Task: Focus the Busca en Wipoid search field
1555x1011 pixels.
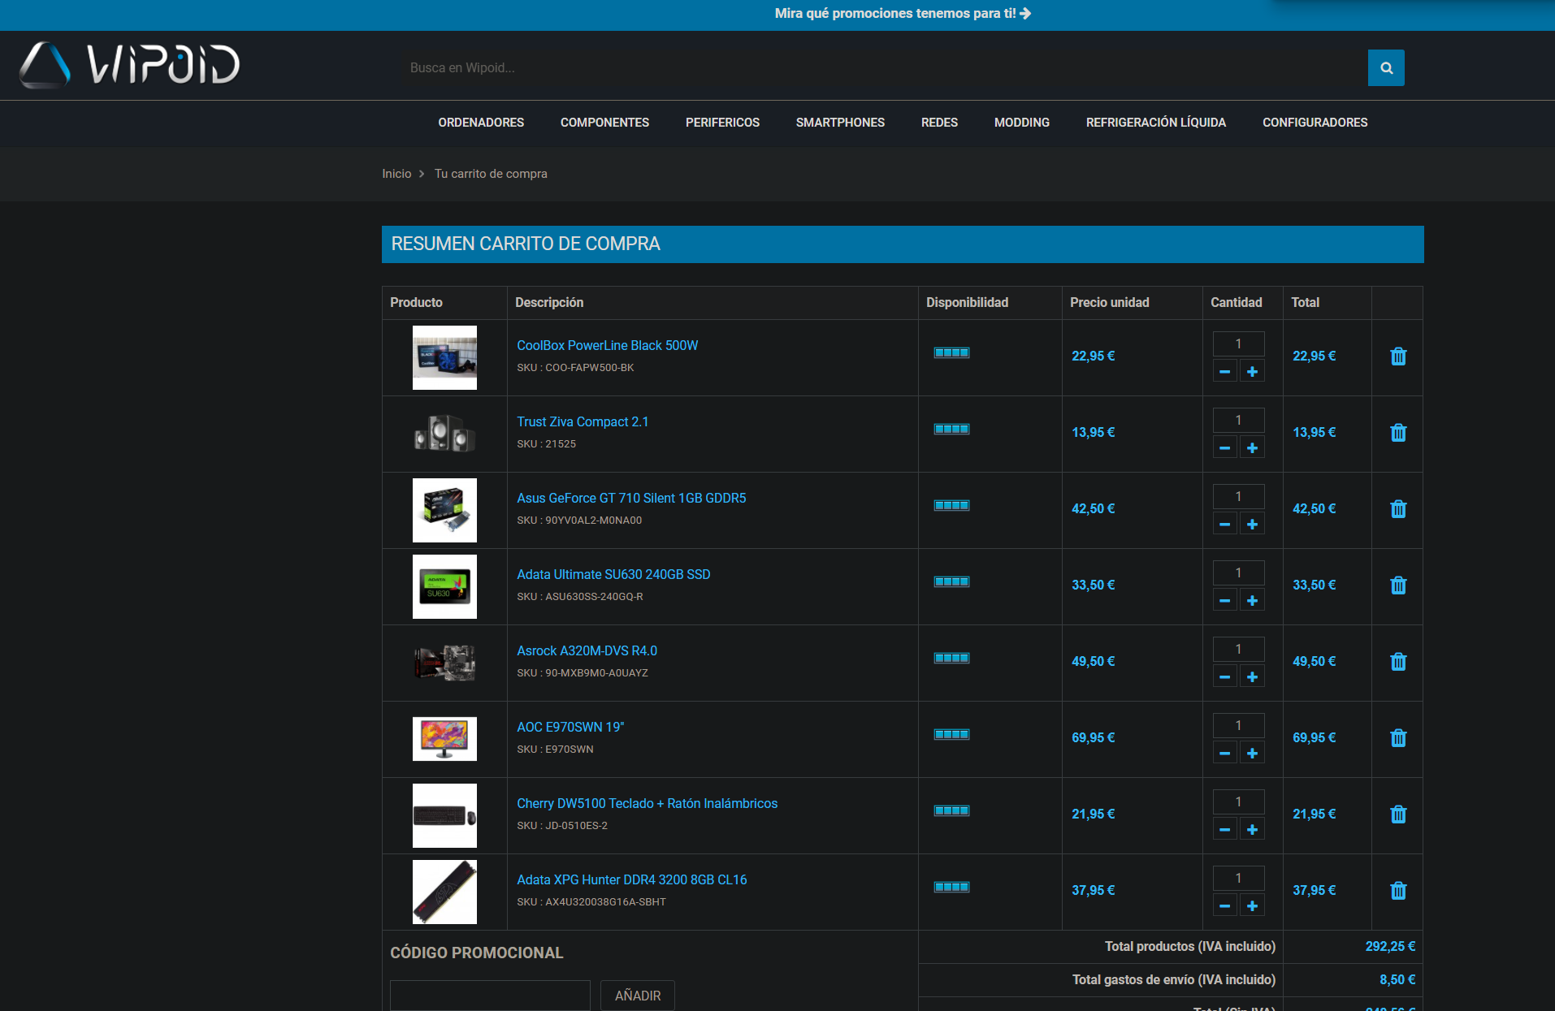Action: click(884, 68)
